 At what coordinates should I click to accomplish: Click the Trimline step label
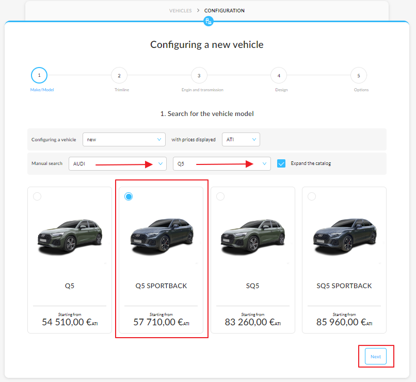click(x=122, y=90)
